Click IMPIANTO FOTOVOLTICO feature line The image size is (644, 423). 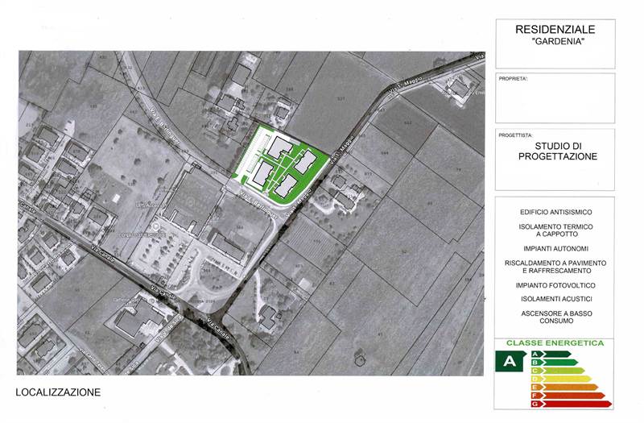(555, 285)
